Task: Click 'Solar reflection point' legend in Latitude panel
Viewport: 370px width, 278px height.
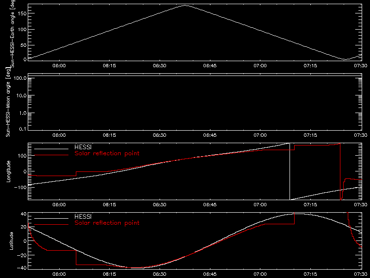Action: coord(107,223)
